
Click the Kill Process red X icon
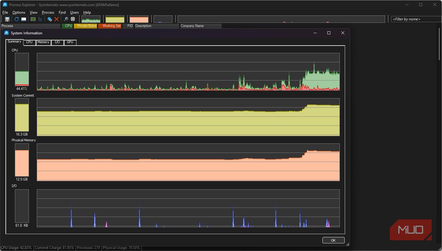click(x=57, y=19)
